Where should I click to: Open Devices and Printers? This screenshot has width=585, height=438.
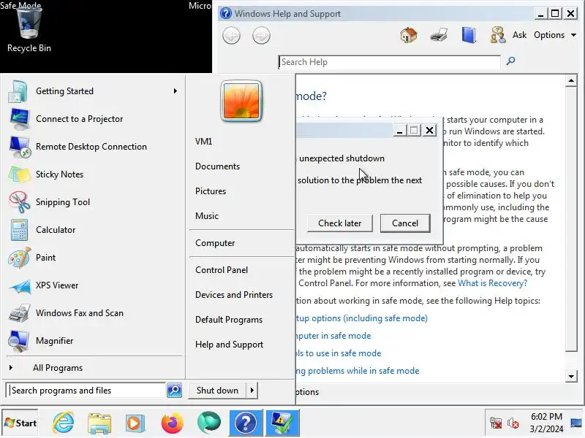coord(234,295)
